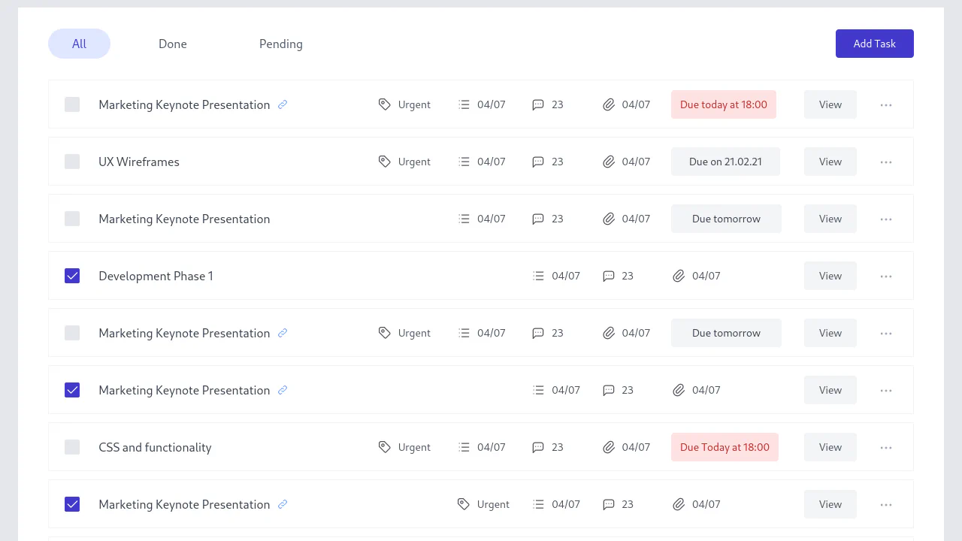Open ellipsis menu for checked Urgent Marketing Keynote

click(886, 504)
